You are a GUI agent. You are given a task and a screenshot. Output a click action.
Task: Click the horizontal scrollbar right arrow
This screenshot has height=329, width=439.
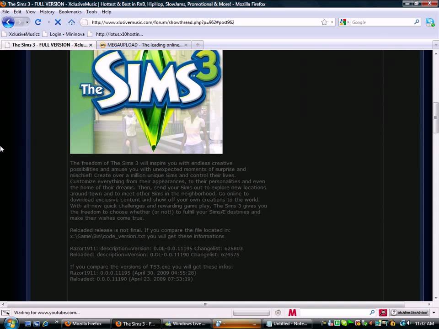coord(429,304)
